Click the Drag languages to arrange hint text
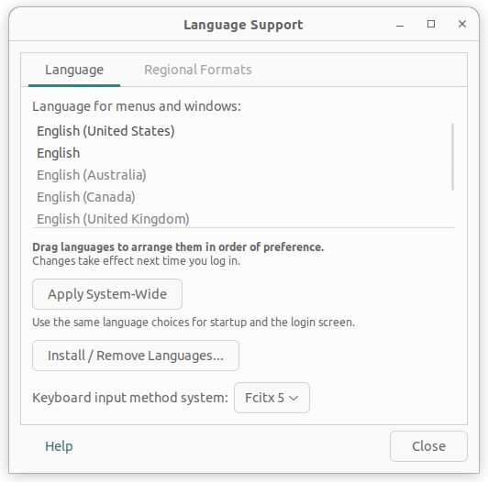Image resolution: width=488 pixels, height=482 pixels. pos(178,247)
